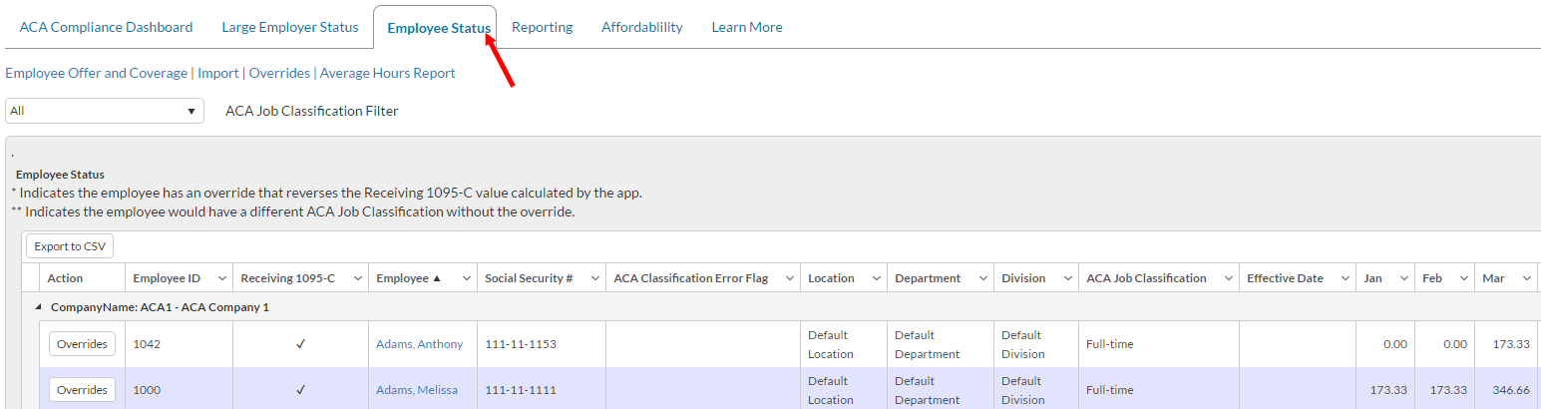Open the Division column menu chevron
Screen dimensions: 1541x409
[x=1066, y=279]
